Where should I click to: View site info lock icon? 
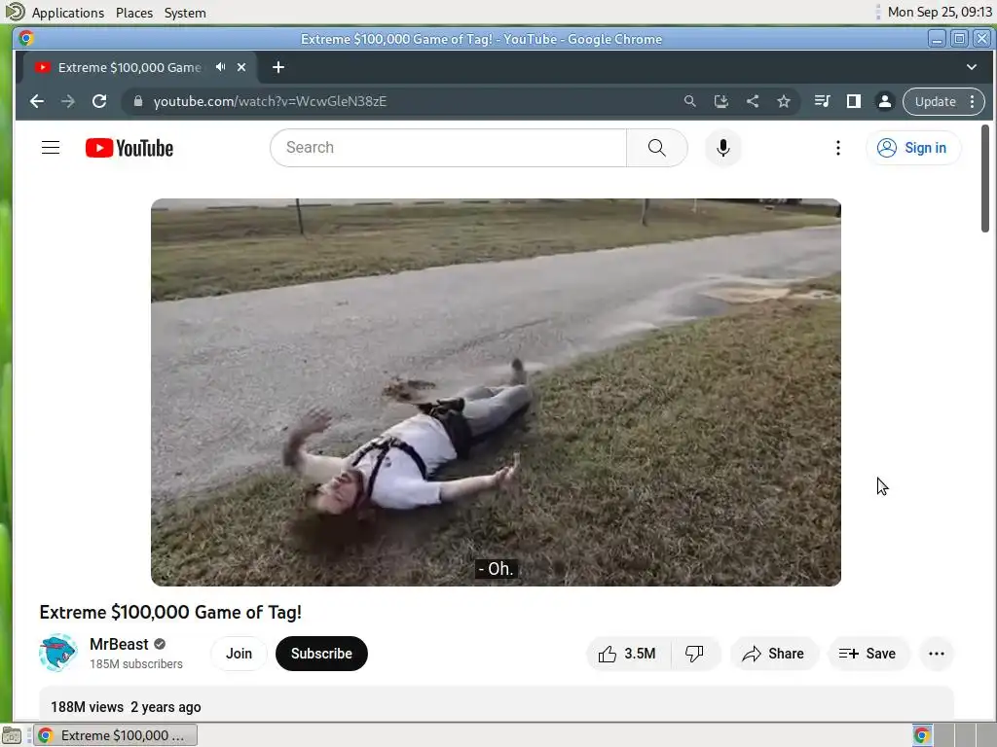[x=138, y=101]
